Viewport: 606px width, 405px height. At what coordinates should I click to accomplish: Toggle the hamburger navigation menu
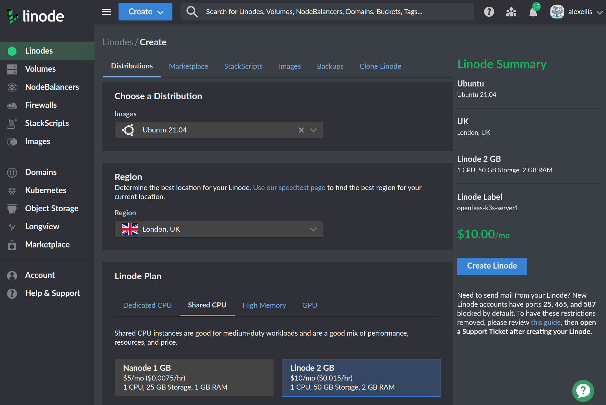[x=106, y=12]
